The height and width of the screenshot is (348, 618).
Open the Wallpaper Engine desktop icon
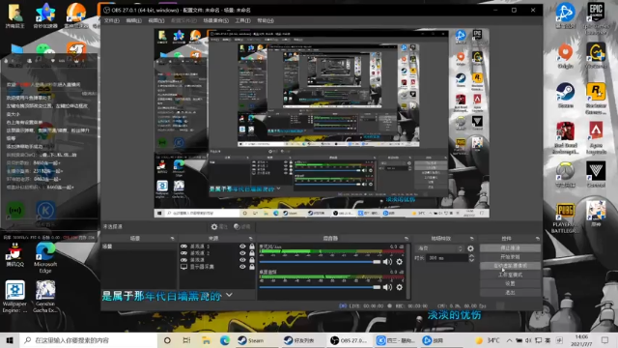(15, 297)
